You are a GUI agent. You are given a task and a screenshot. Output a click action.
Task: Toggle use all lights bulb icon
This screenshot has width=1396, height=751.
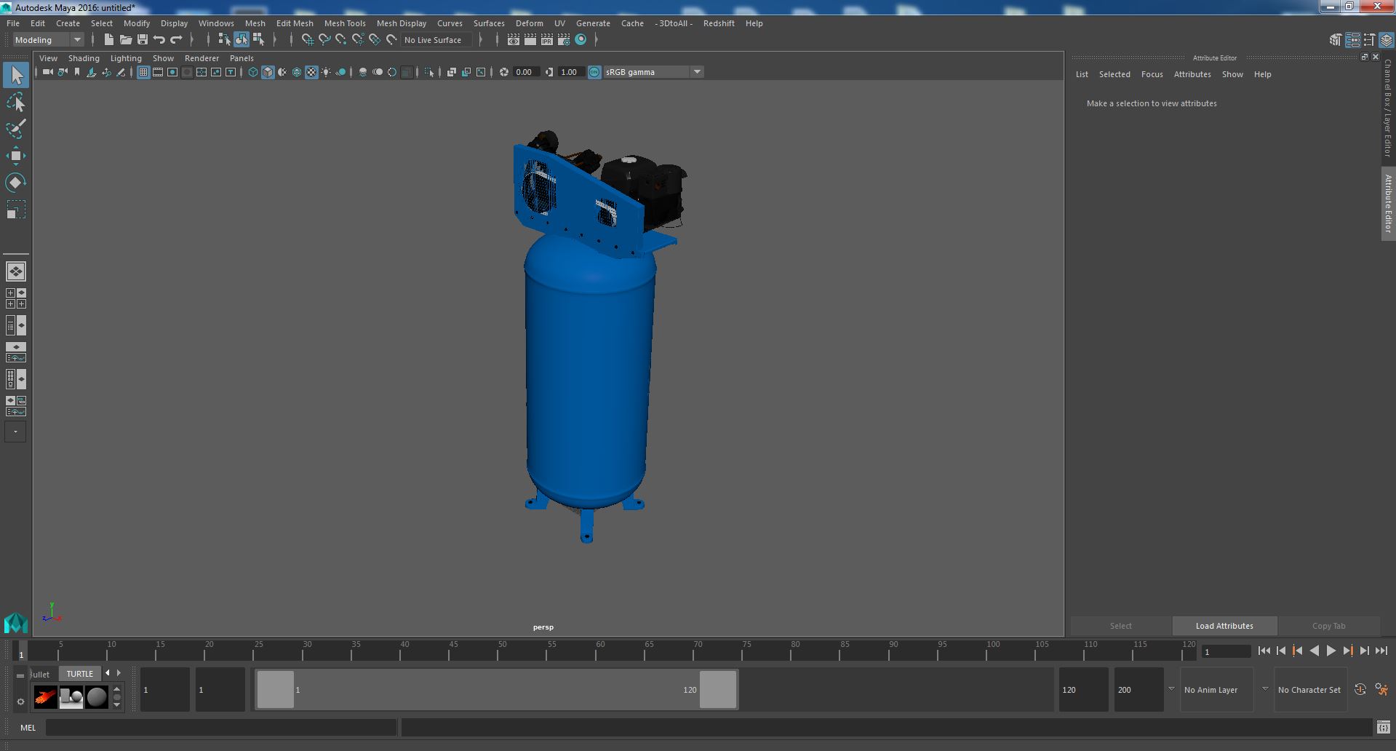tap(326, 72)
